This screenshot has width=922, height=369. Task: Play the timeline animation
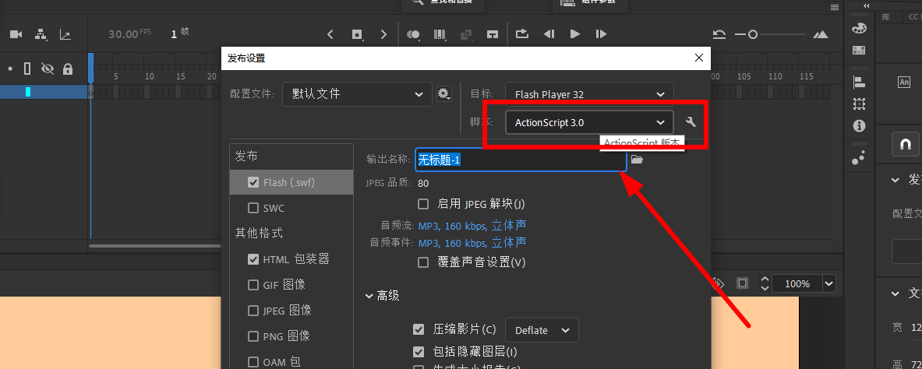coord(575,35)
